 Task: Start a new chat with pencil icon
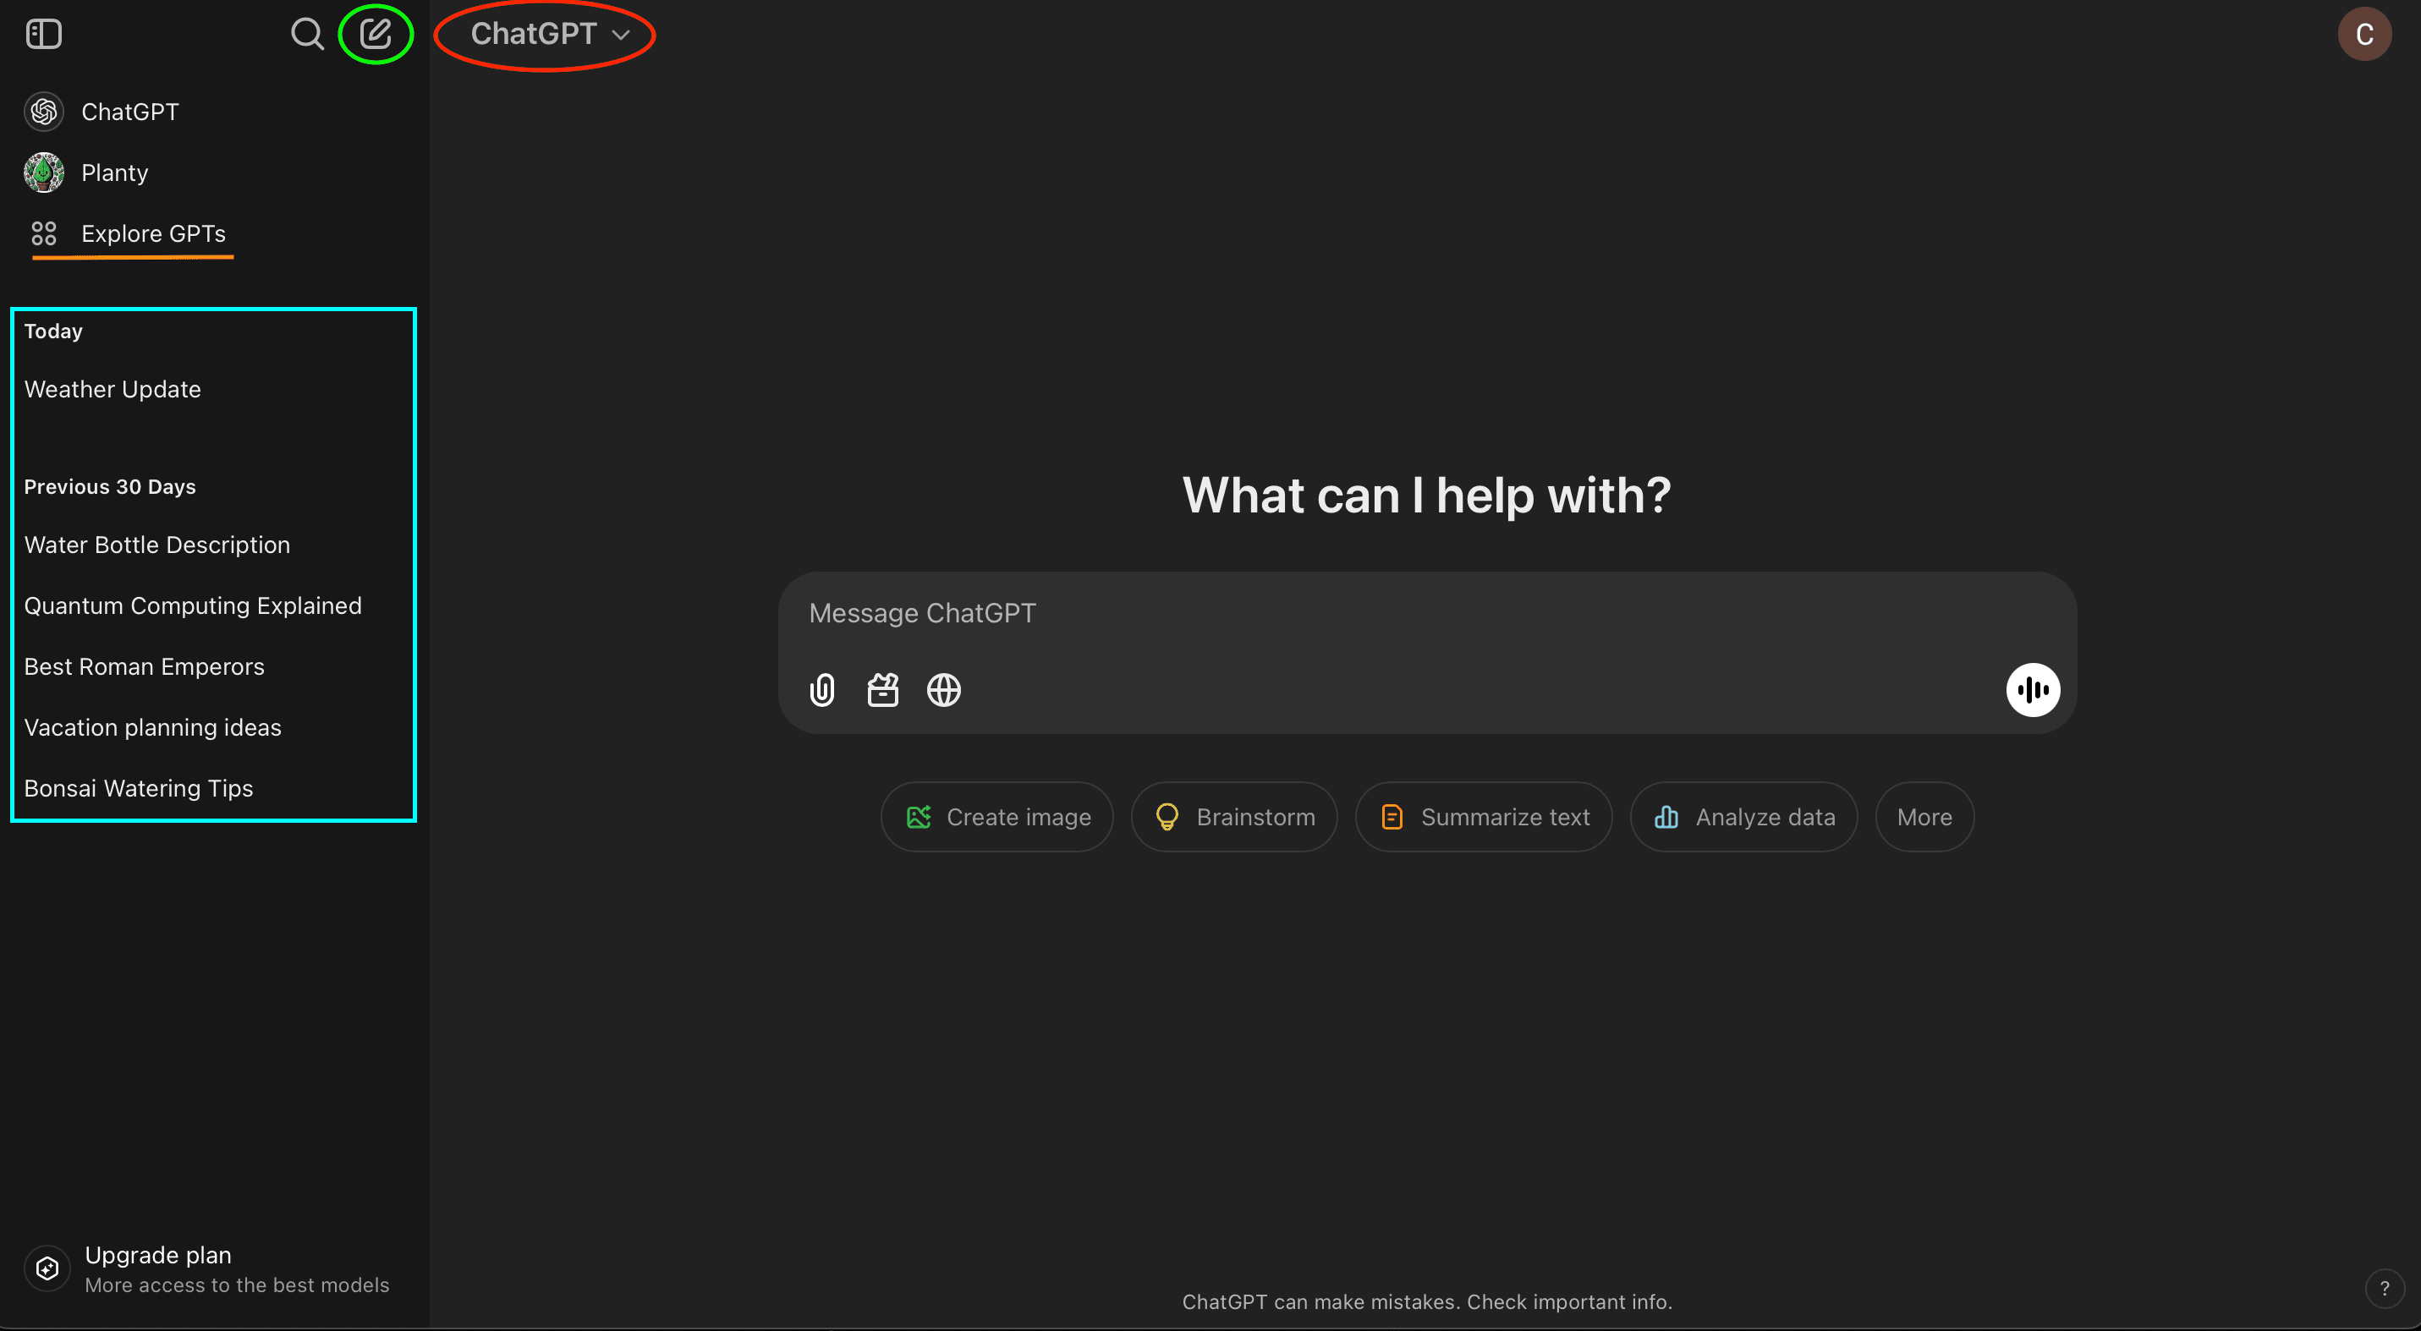pyautogui.click(x=375, y=35)
